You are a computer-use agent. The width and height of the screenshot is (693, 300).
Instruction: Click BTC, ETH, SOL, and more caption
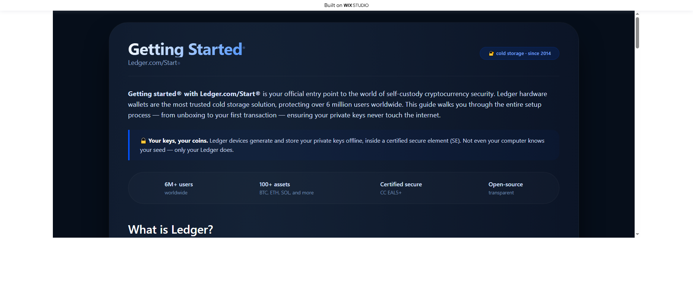[x=286, y=193]
